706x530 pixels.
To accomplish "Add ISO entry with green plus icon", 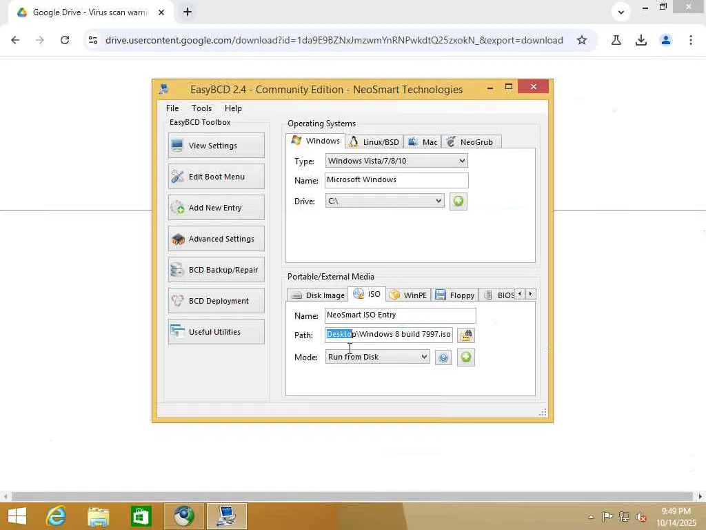I will point(466,357).
